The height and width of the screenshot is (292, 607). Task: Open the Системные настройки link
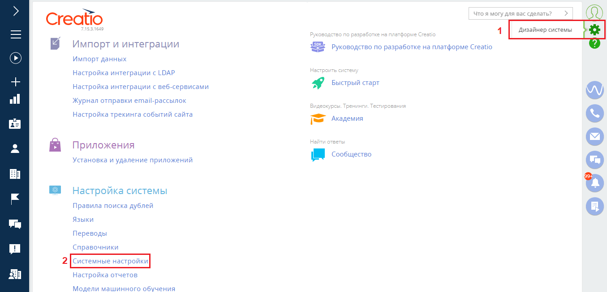tap(110, 261)
